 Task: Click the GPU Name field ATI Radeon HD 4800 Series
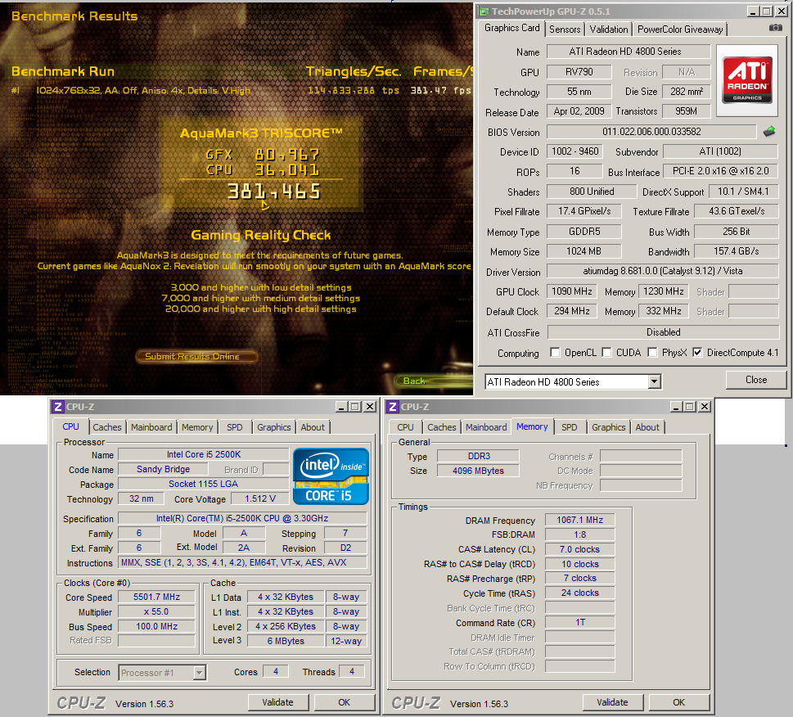tap(629, 52)
